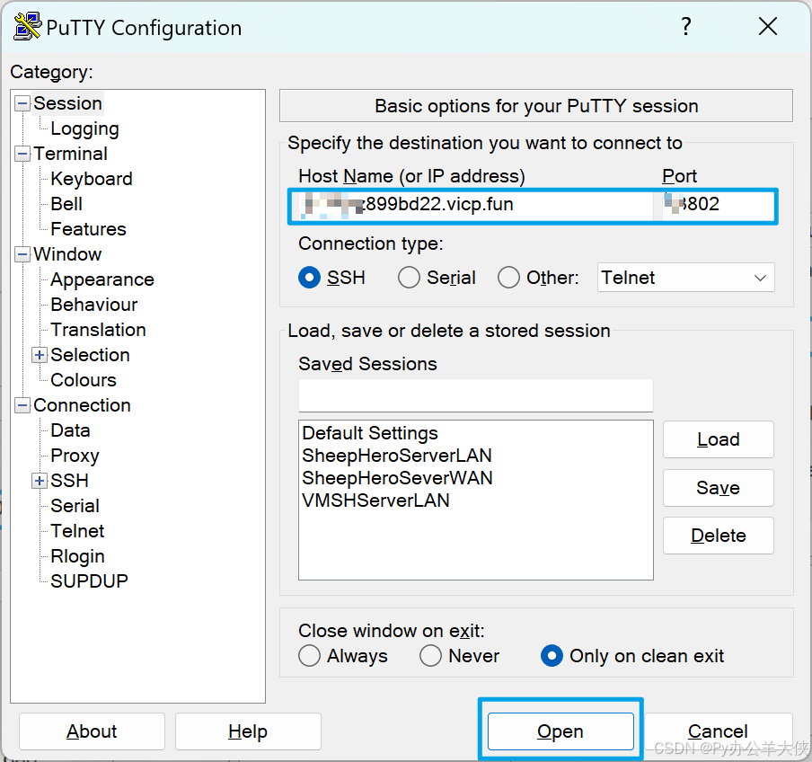
Task: Click the Port input field
Action: [x=717, y=205]
